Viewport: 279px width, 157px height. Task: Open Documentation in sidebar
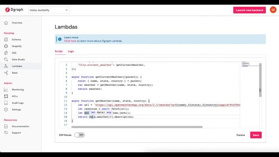(20, 126)
